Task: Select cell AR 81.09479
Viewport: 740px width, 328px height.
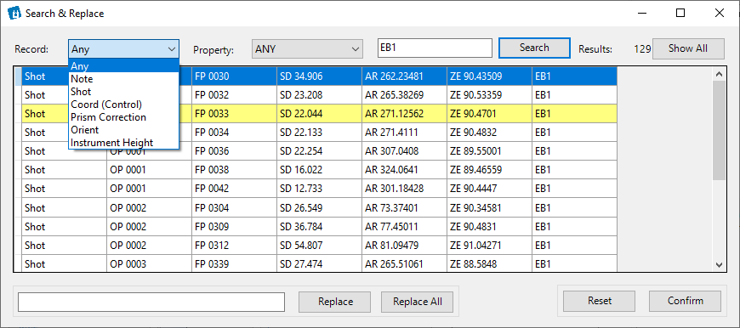Action: pos(405,245)
